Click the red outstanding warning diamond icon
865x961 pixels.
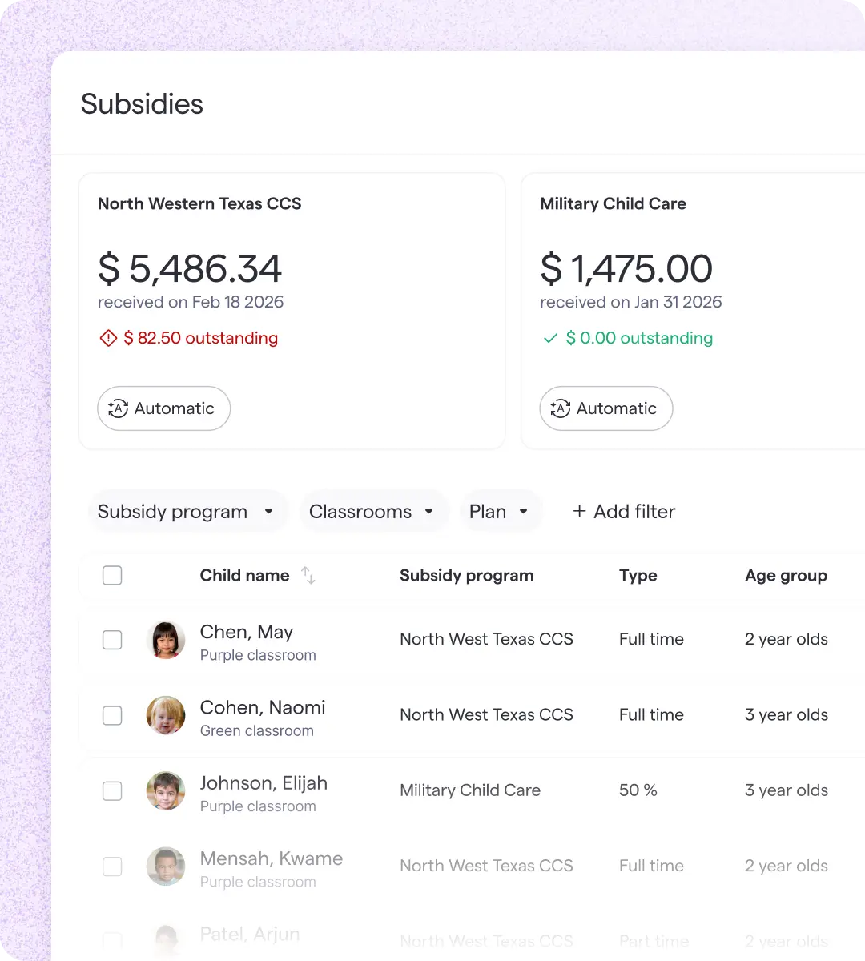pyautogui.click(x=108, y=338)
